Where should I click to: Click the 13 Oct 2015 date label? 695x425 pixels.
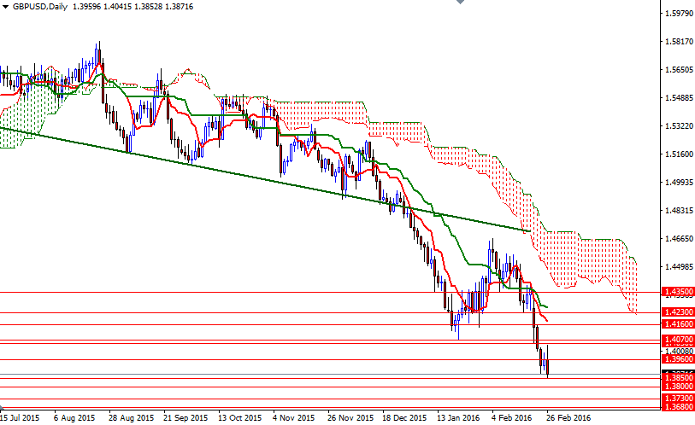(x=240, y=417)
